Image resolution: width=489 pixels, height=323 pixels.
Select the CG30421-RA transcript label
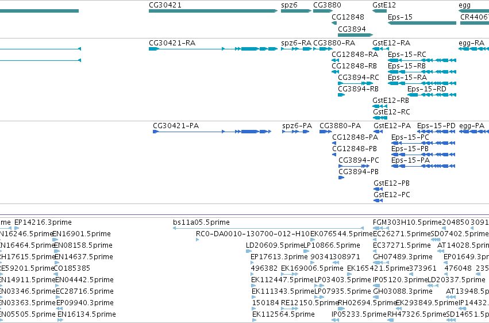pyautogui.click(x=172, y=43)
